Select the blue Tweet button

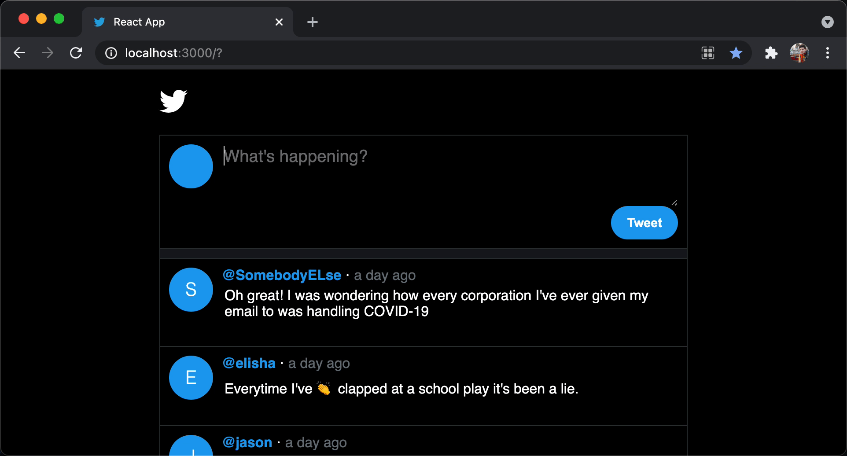(644, 223)
